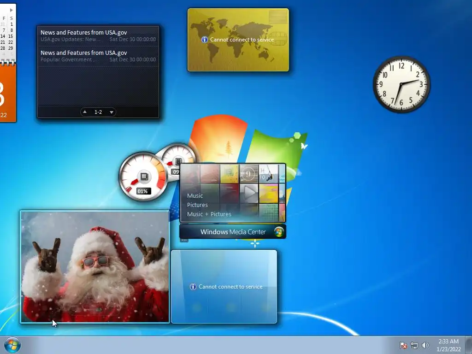Select Music in Media Center gadget
This screenshot has height=354, width=472.
tap(195, 195)
